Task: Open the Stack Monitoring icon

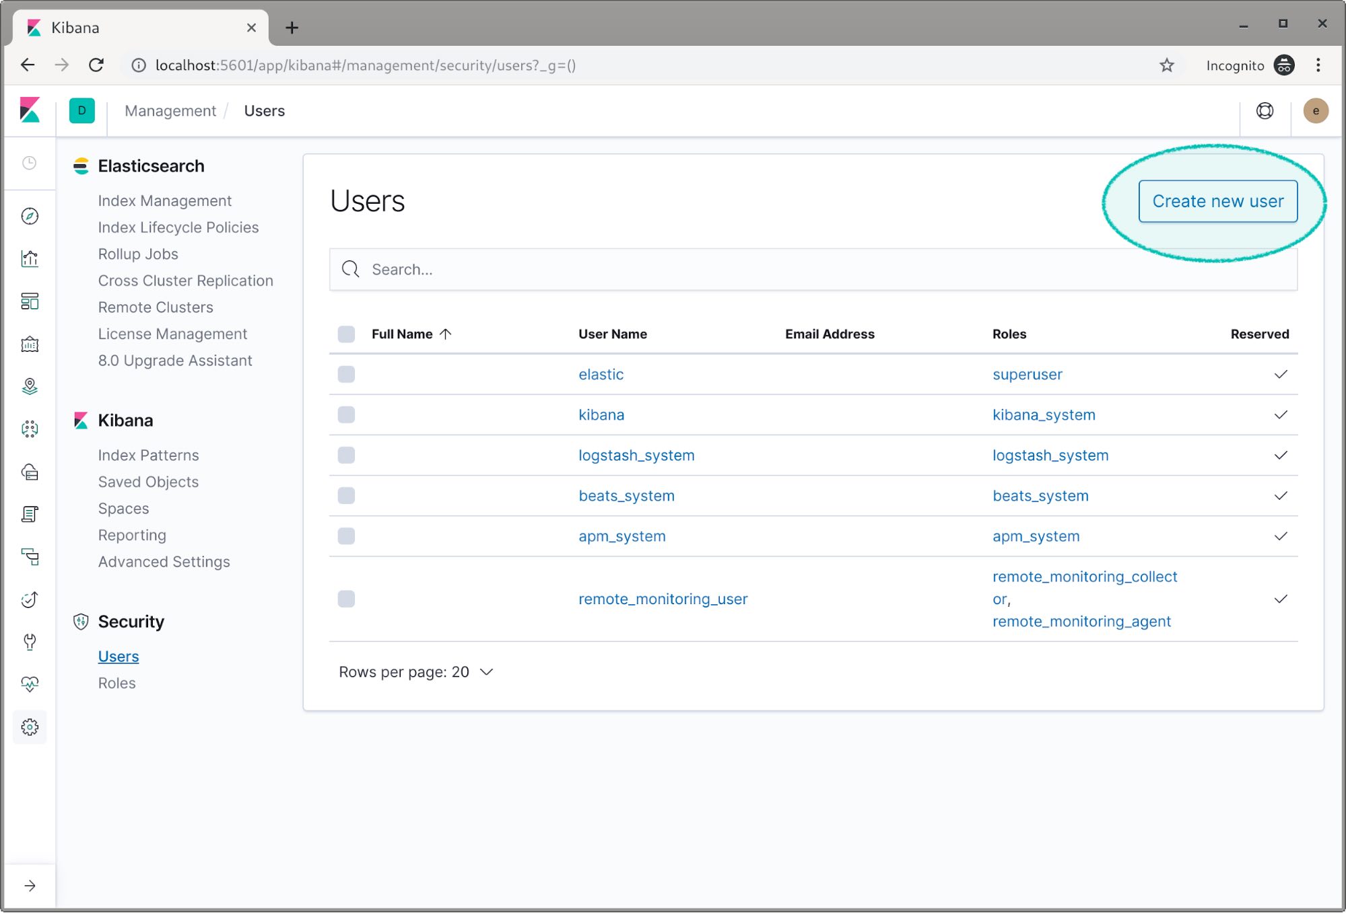Action: click(x=30, y=684)
